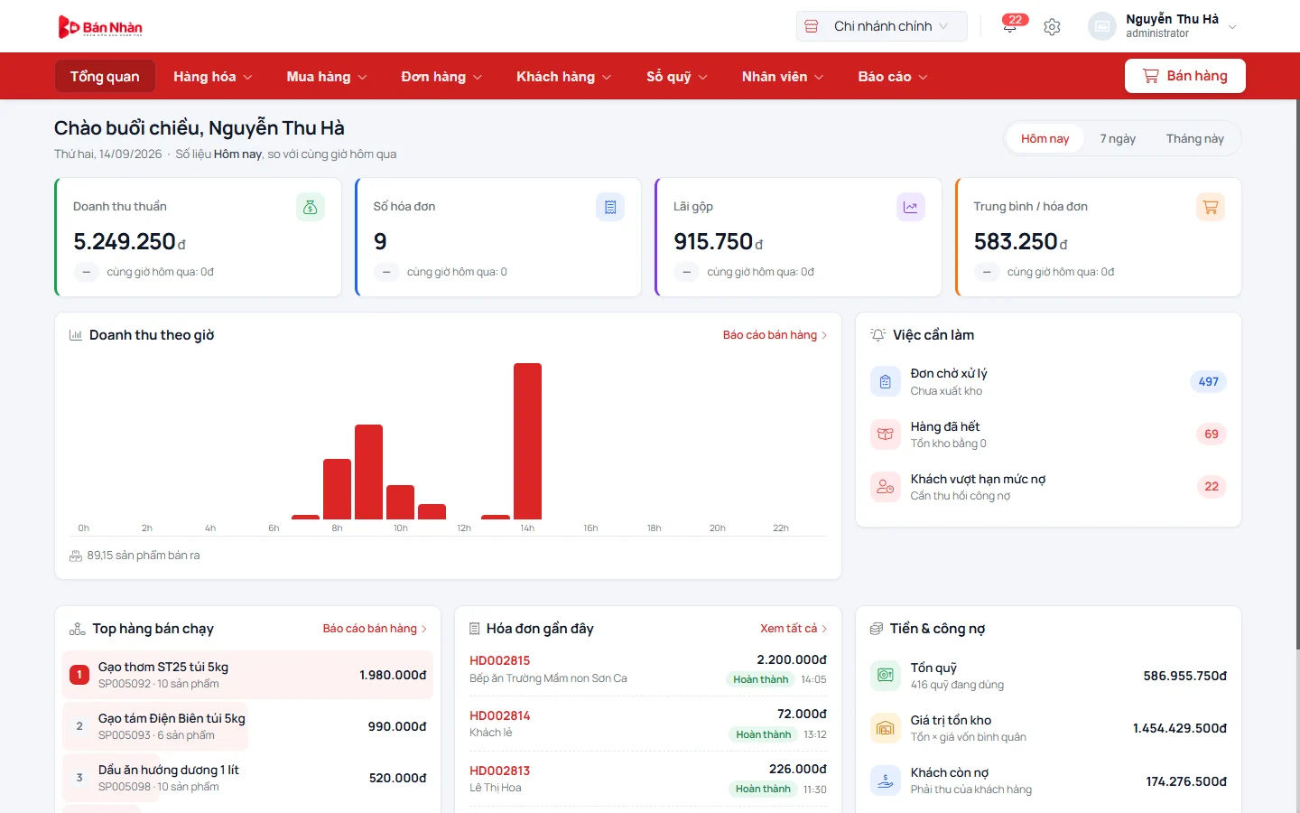Click the store icon in branch selector
The width and height of the screenshot is (1300, 813).
812,26
